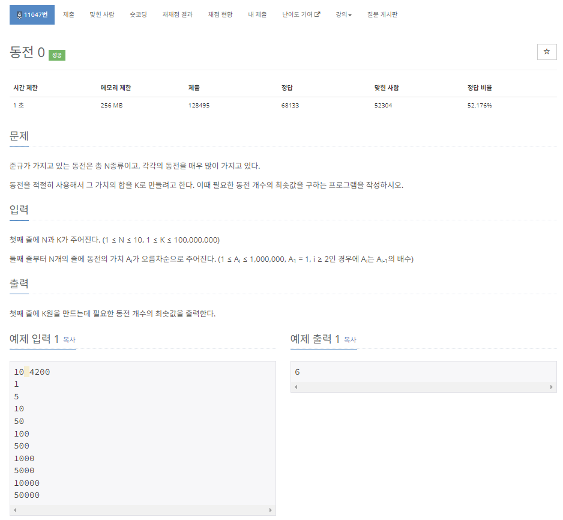Click the green 성공 badge
The image size is (563, 520).
click(x=57, y=55)
